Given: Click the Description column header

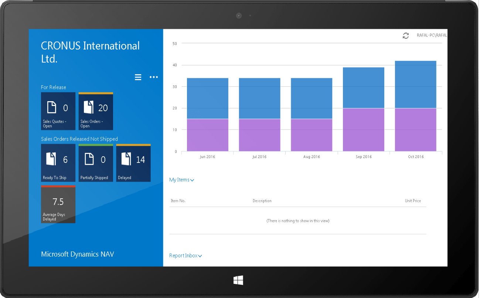Looking at the screenshot, I should coord(262,201).
